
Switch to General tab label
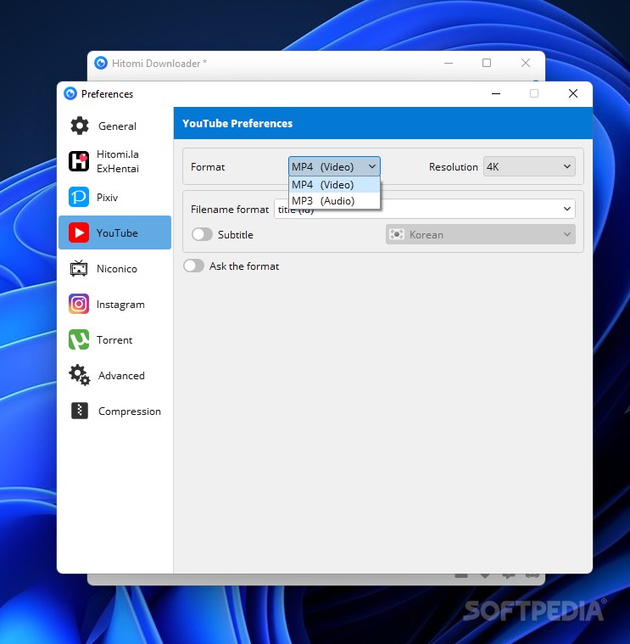tap(117, 126)
